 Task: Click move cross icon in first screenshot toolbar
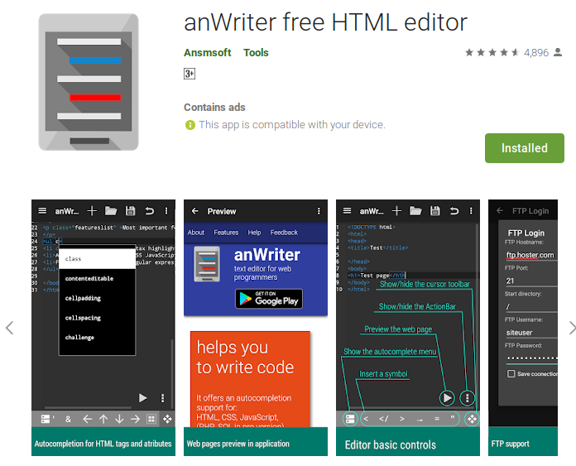click(x=167, y=419)
